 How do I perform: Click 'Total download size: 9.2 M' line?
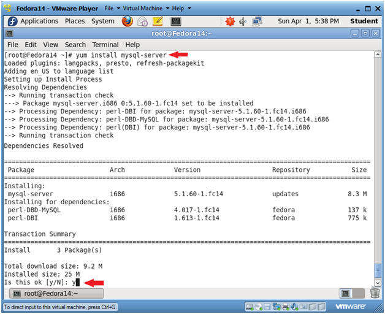tap(53, 266)
